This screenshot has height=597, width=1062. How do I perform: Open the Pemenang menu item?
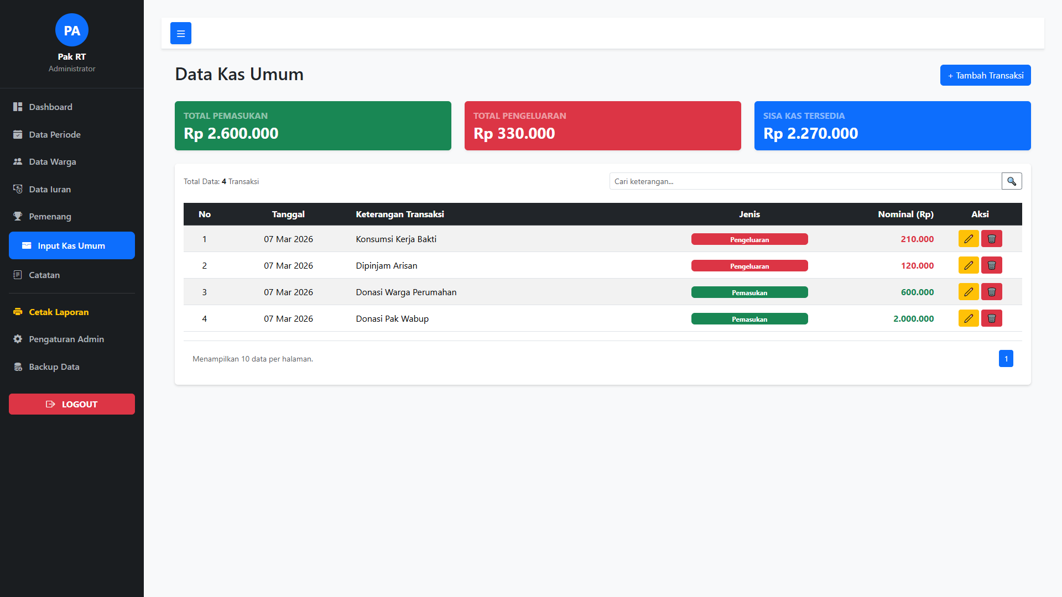click(50, 217)
